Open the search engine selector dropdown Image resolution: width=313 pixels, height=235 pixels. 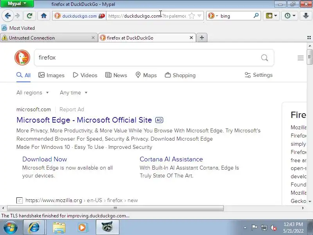(213, 16)
